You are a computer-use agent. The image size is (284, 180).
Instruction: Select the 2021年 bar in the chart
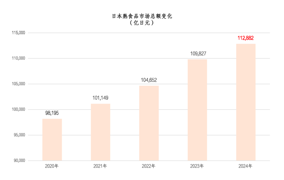tap(101, 132)
